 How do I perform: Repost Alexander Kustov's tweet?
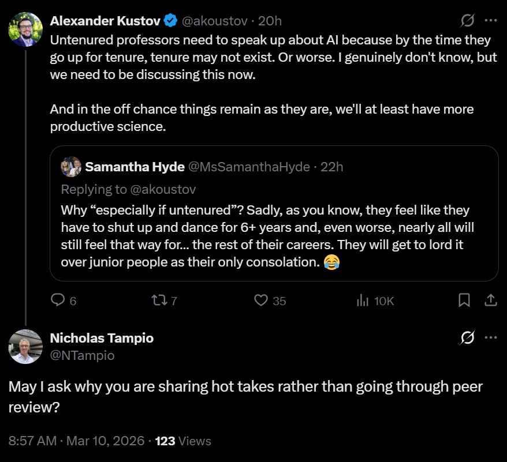158,300
